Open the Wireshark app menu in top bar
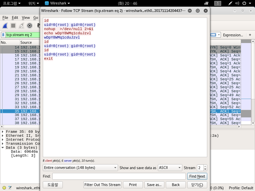 57,3
